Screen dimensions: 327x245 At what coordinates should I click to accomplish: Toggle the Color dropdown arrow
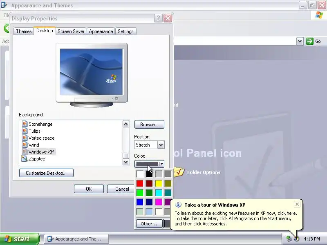[161, 164]
